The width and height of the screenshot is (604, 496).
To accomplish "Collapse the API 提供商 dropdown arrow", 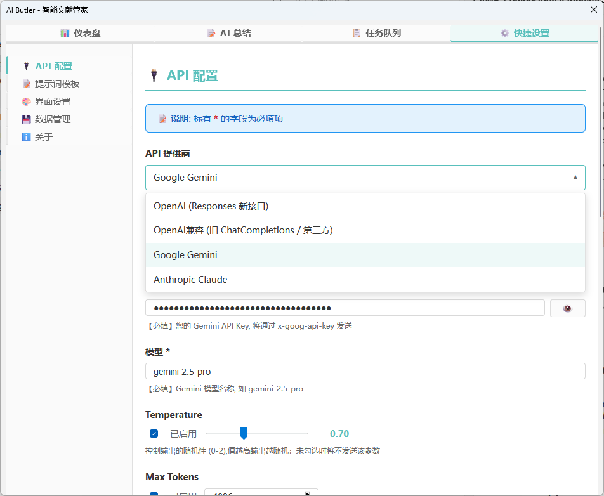I will tap(575, 178).
